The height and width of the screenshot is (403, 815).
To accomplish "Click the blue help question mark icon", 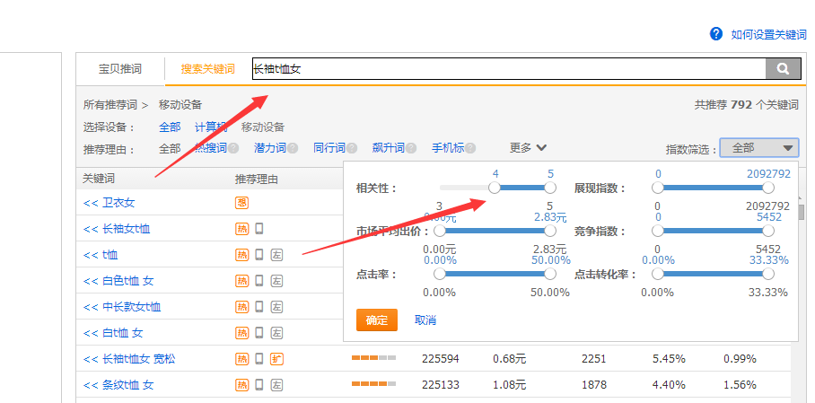I will 716,33.
